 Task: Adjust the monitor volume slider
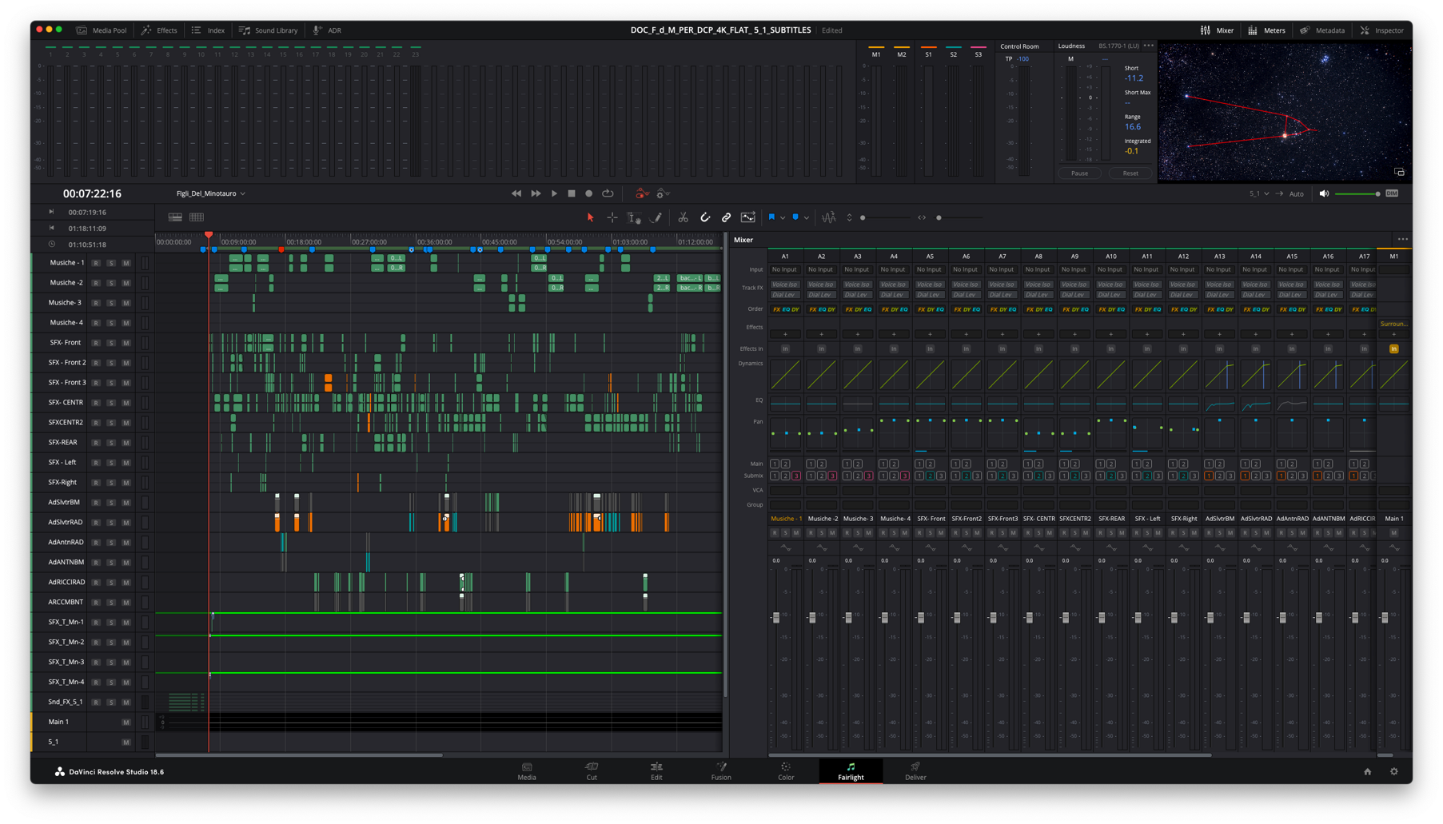click(1357, 193)
